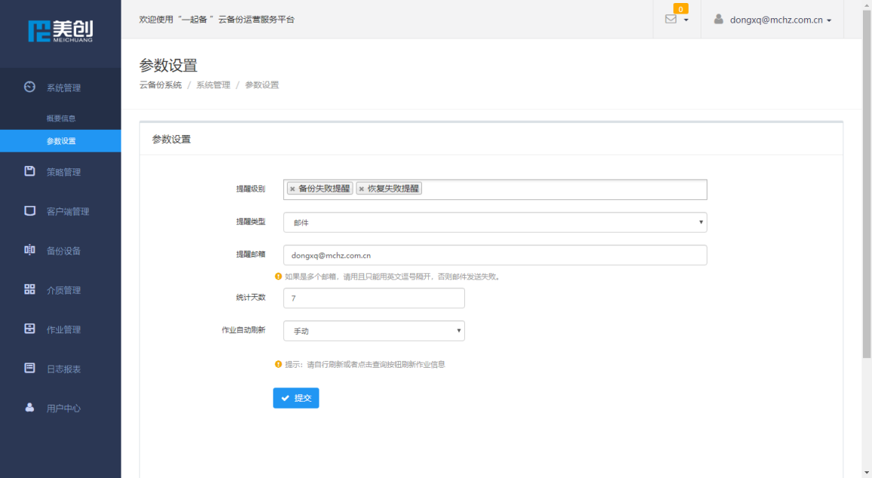Image resolution: width=872 pixels, height=478 pixels.
Task: Open 日志报表 in the sidebar
Action: pyautogui.click(x=60, y=369)
